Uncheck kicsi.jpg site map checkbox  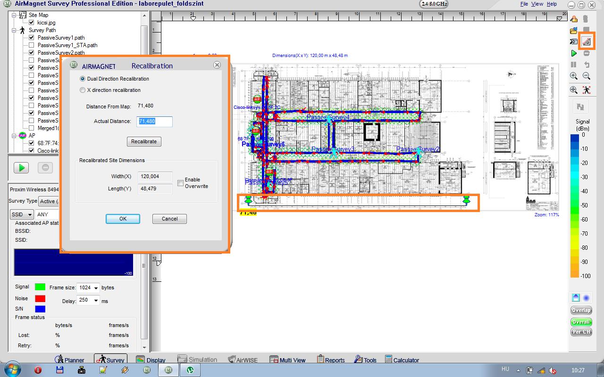(x=32, y=23)
